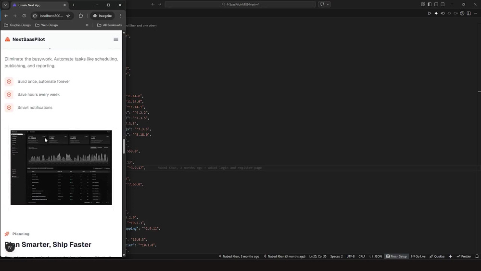Bookmark this page with the star icon

tap(68, 16)
